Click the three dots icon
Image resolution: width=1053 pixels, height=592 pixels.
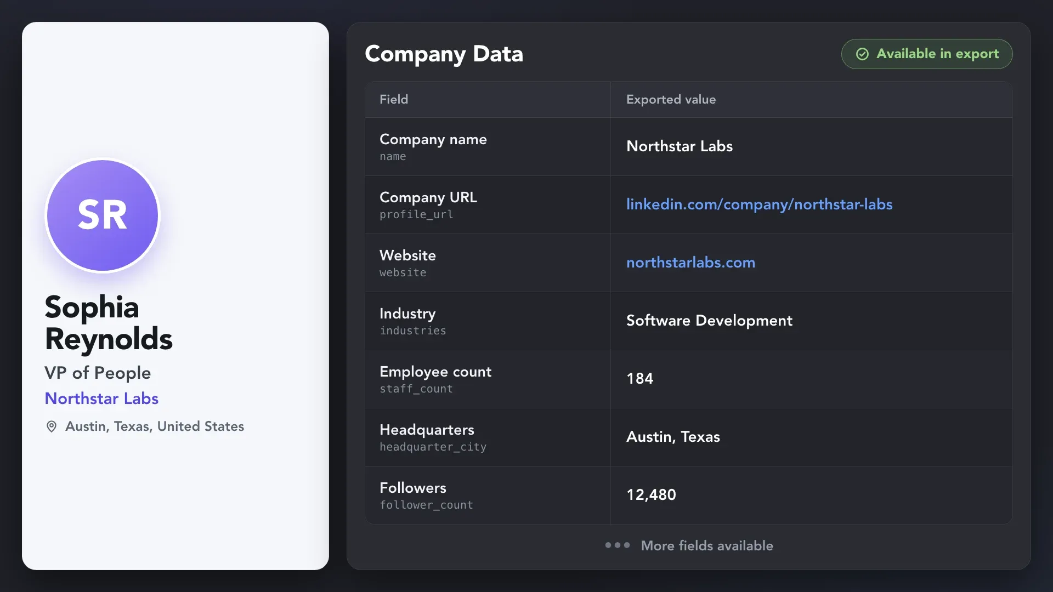pos(617,545)
